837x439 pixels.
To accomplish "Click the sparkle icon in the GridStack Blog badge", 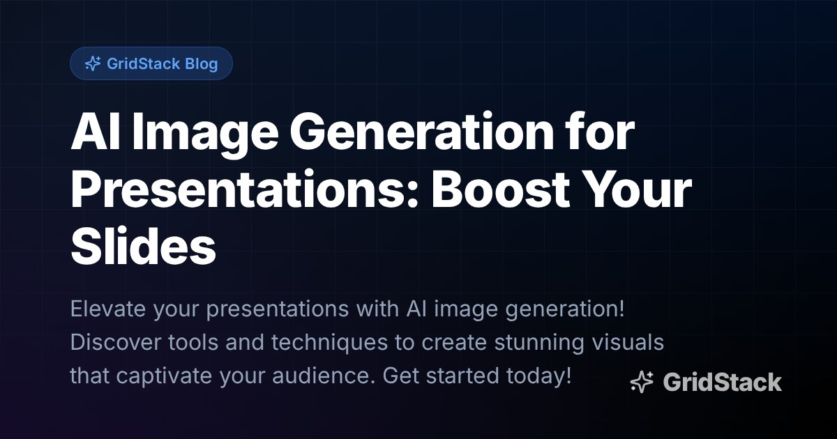I will click(93, 63).
